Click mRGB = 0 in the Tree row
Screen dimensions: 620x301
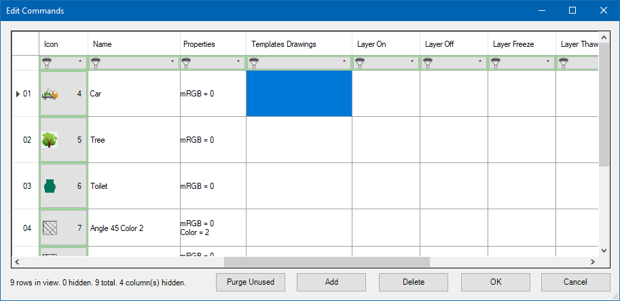213,139
